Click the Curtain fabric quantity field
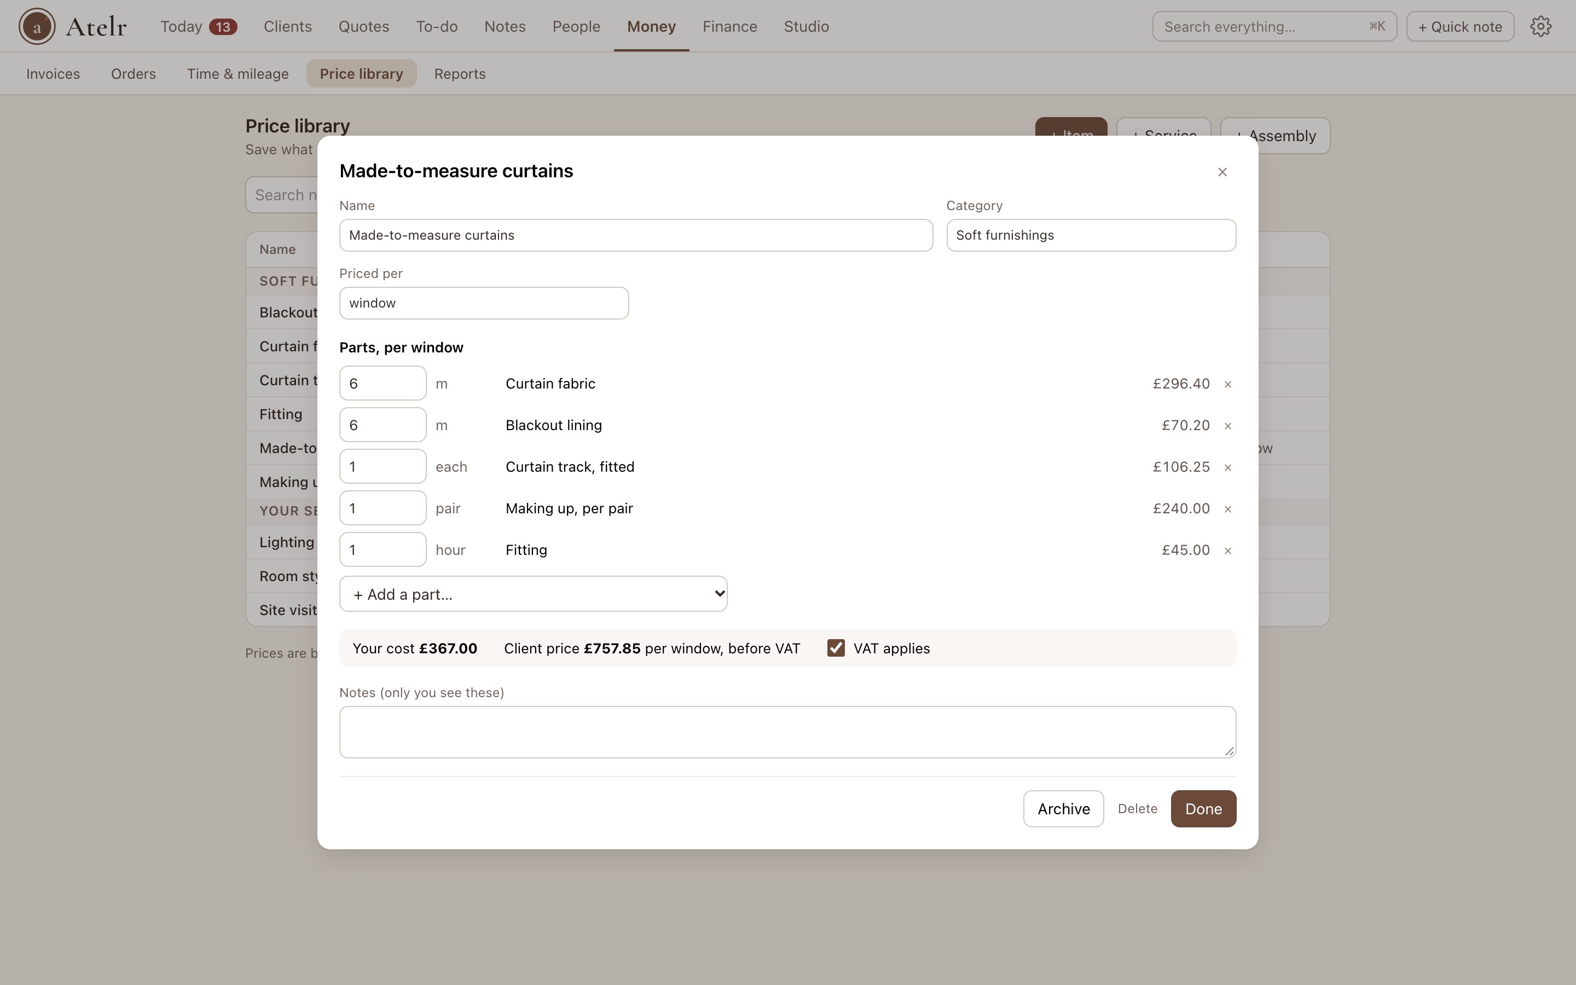 tap(383, 383)
